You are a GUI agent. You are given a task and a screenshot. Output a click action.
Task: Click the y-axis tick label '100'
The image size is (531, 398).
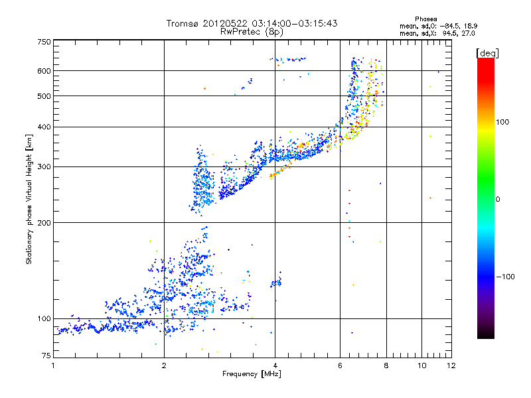tap(44, 319)
